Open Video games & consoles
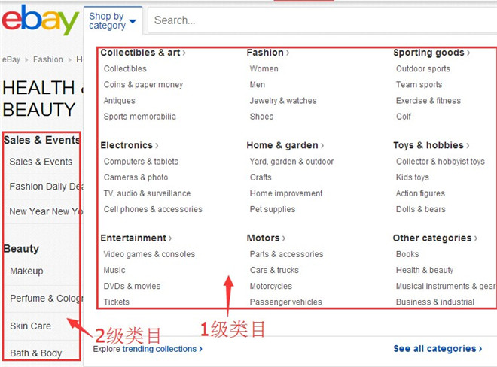 pos(149,254)
